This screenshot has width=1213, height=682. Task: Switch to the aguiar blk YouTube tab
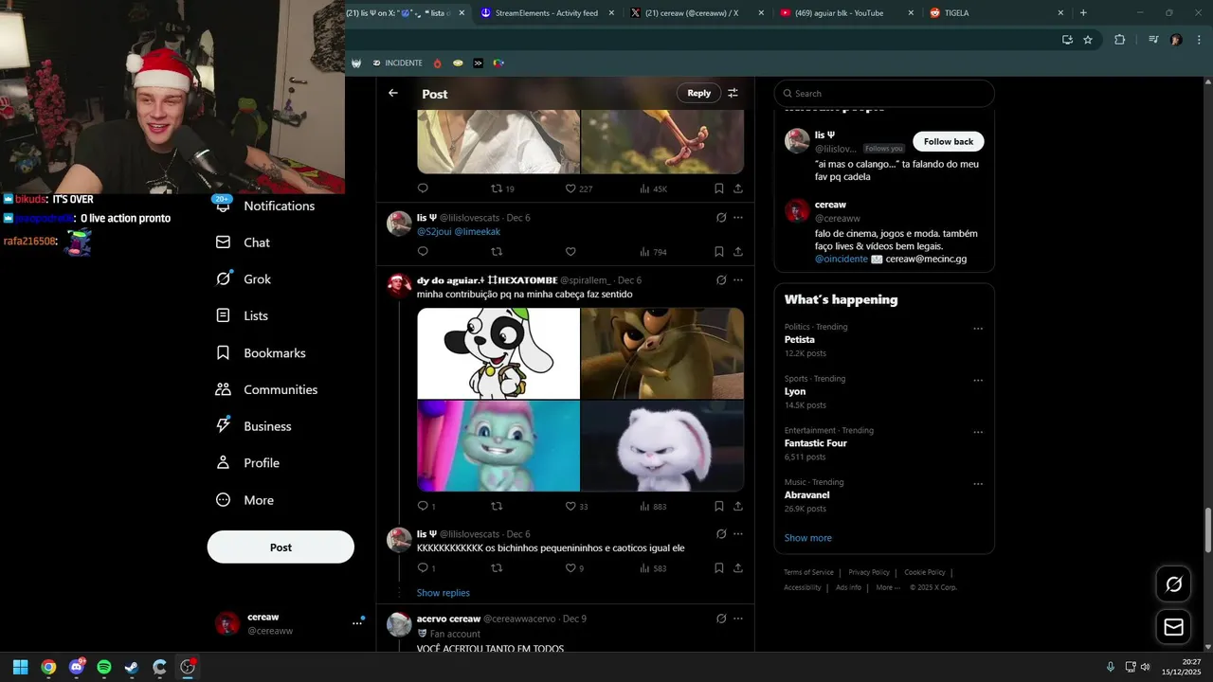pos(846,13)
